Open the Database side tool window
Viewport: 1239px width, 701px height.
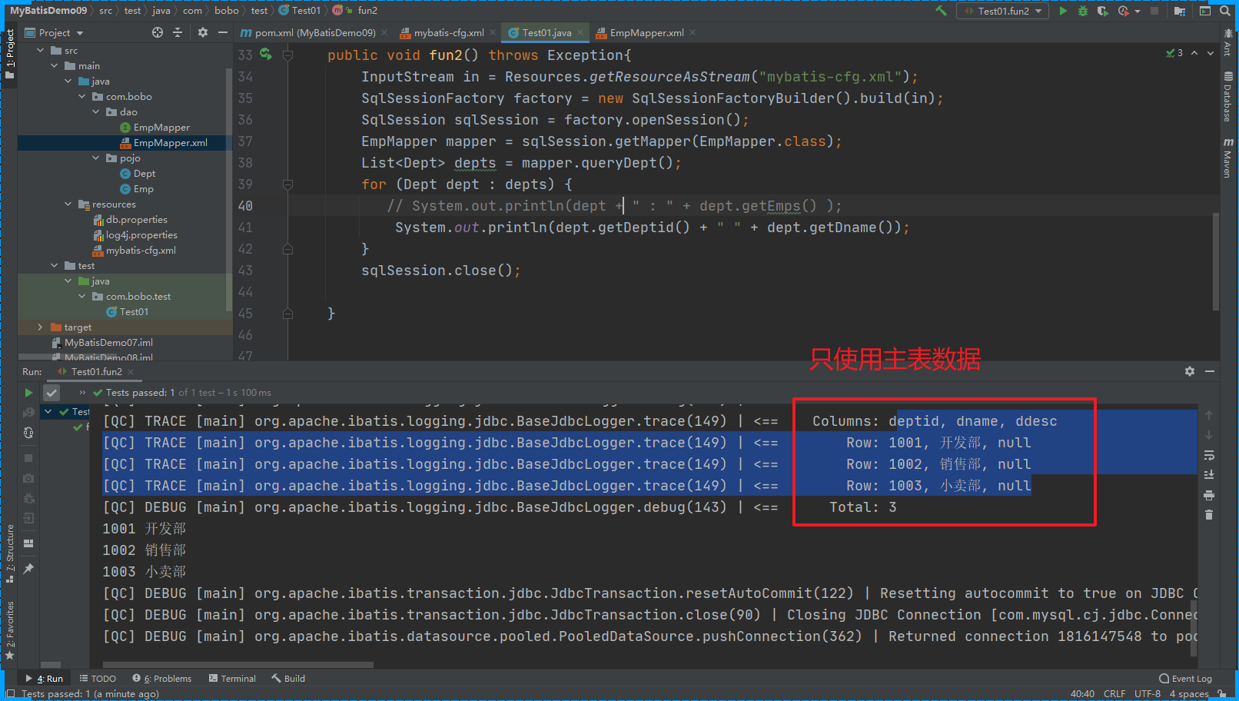(x=1228, y=97)
